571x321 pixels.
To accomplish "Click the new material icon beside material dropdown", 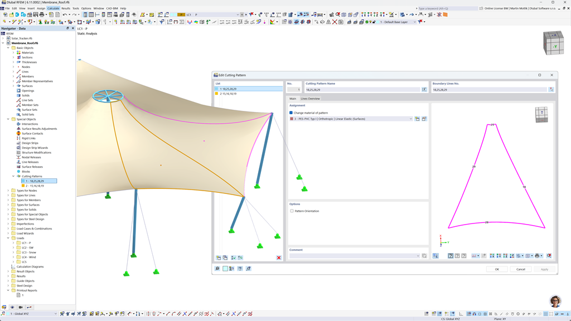I will point(417,118).
